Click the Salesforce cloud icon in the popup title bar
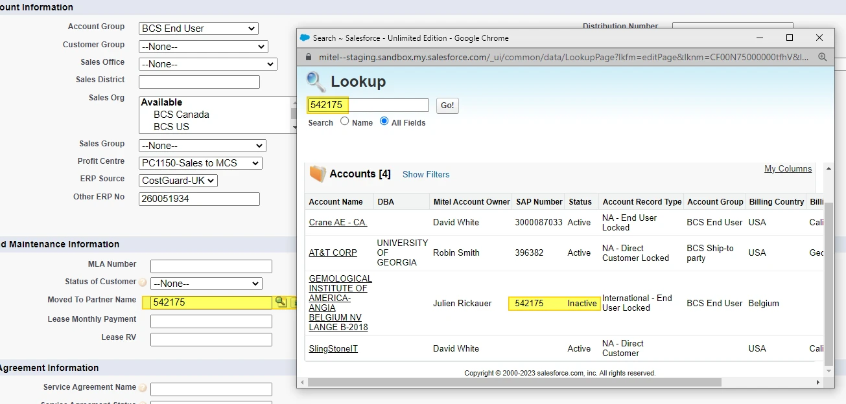 coord(305,38)
